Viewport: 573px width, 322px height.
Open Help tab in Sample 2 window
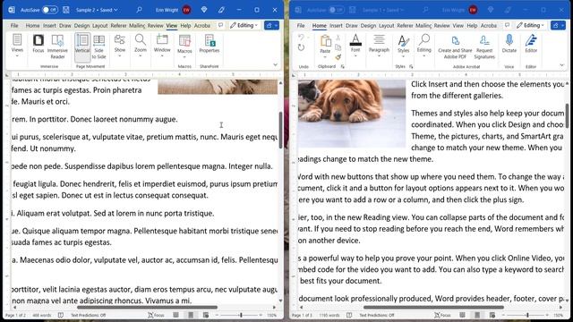click(185, 26)
